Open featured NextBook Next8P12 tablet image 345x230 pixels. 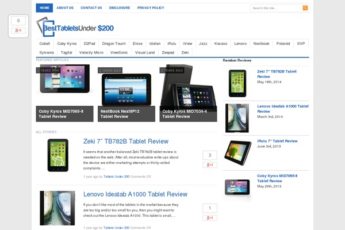point(126,86)
